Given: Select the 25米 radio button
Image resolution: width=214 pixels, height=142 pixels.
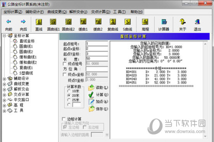Looking at the screenshot, I should pos(69,100).
